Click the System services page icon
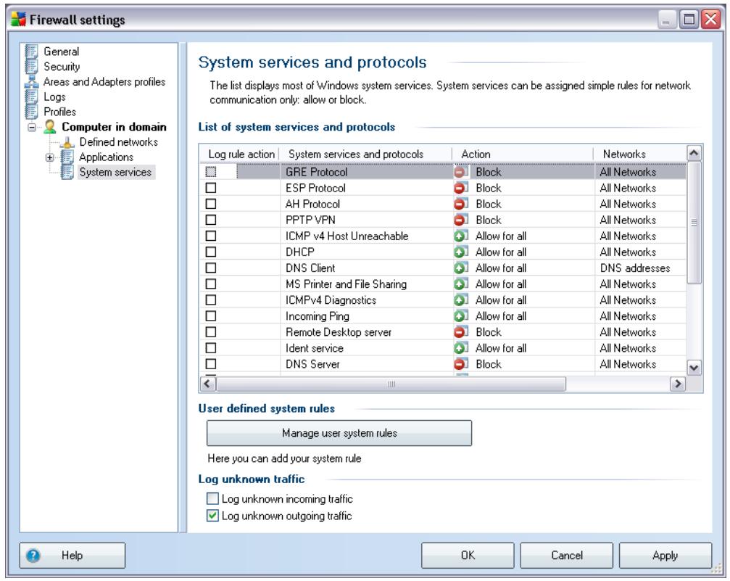730x581 pixels. (67, 172)
